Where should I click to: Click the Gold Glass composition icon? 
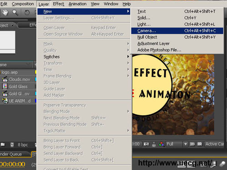click(x=5, y=86)
